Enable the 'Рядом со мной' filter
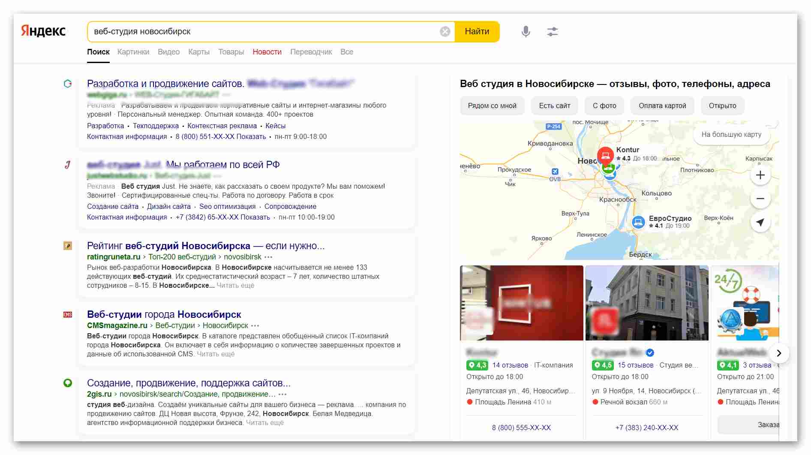This screenshot has height=455, width=811. tap(492, 105)
